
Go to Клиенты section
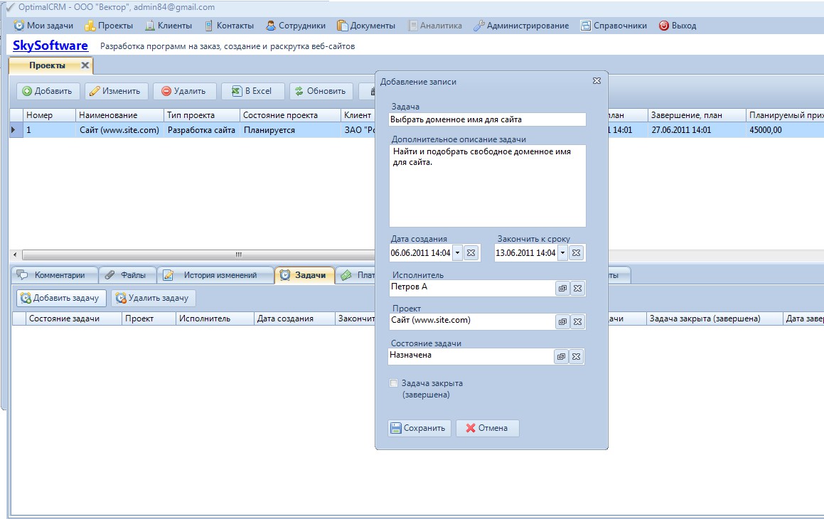[x=168, y=25]
